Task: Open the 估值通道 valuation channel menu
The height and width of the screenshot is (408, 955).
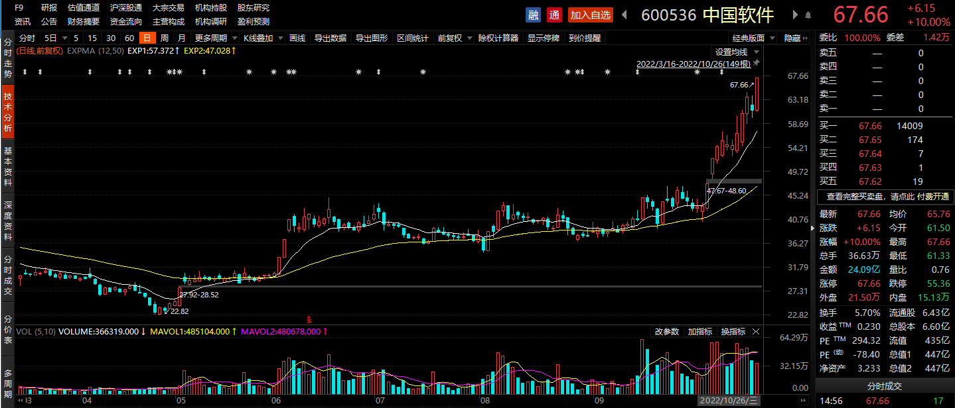Action: 84,8
